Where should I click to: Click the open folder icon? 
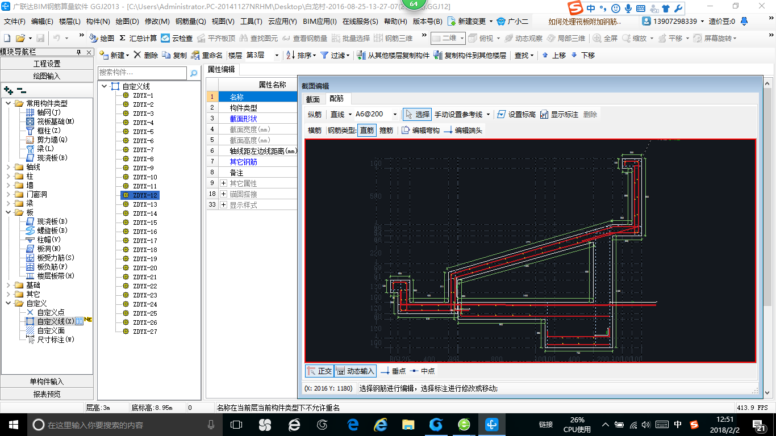pos(20,38)
